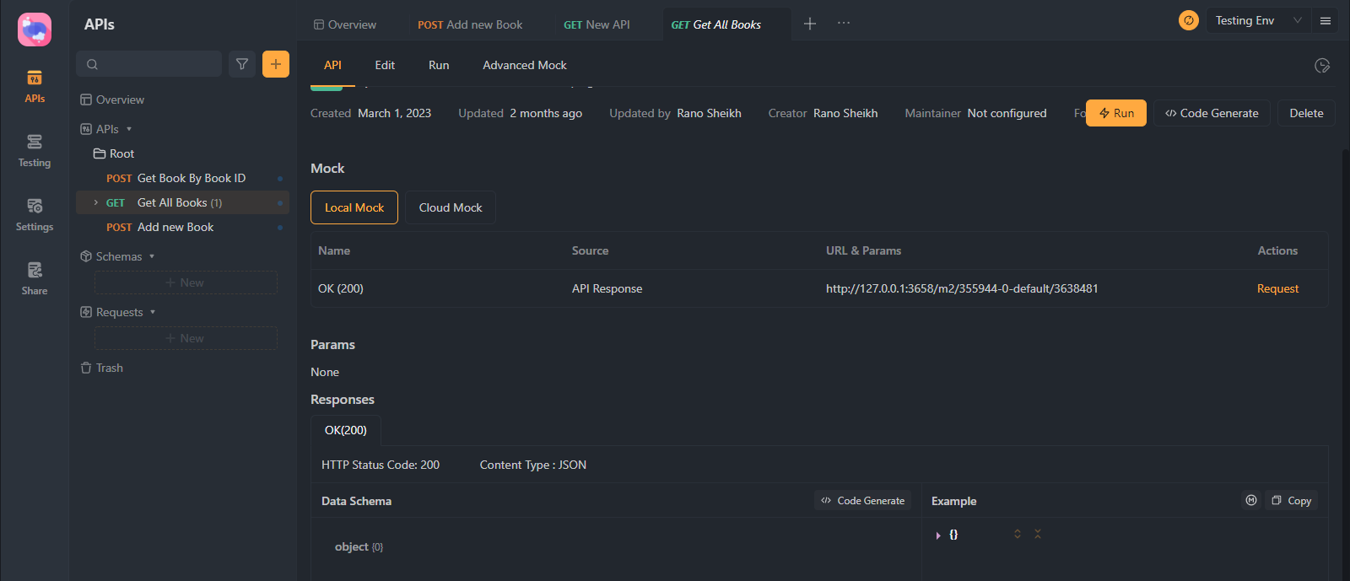The height and width of the screenshot is (581, 1350).
Task: Click New under Schemas
Action: click(186, 282)
